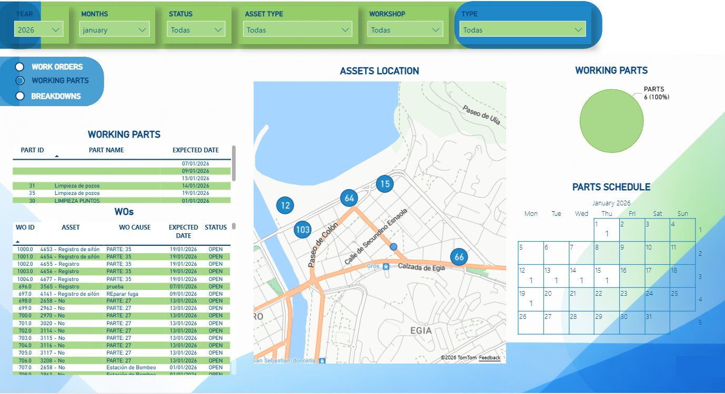This screenshot has width=725, height=394.
Task: Open cluster marker 64 on the map
Action: (x=349, y=198)
